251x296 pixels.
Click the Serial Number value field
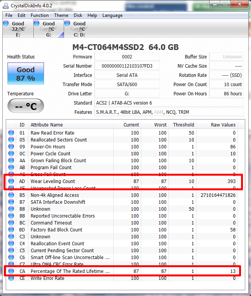coord(127,66)
